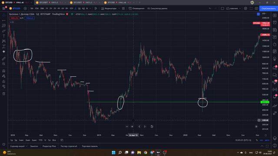Open the patterns tool icon
The image size is (278, 156).
tap(4, 41)
